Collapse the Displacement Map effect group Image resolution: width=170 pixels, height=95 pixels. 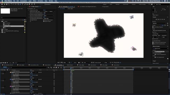pos(28,10)
